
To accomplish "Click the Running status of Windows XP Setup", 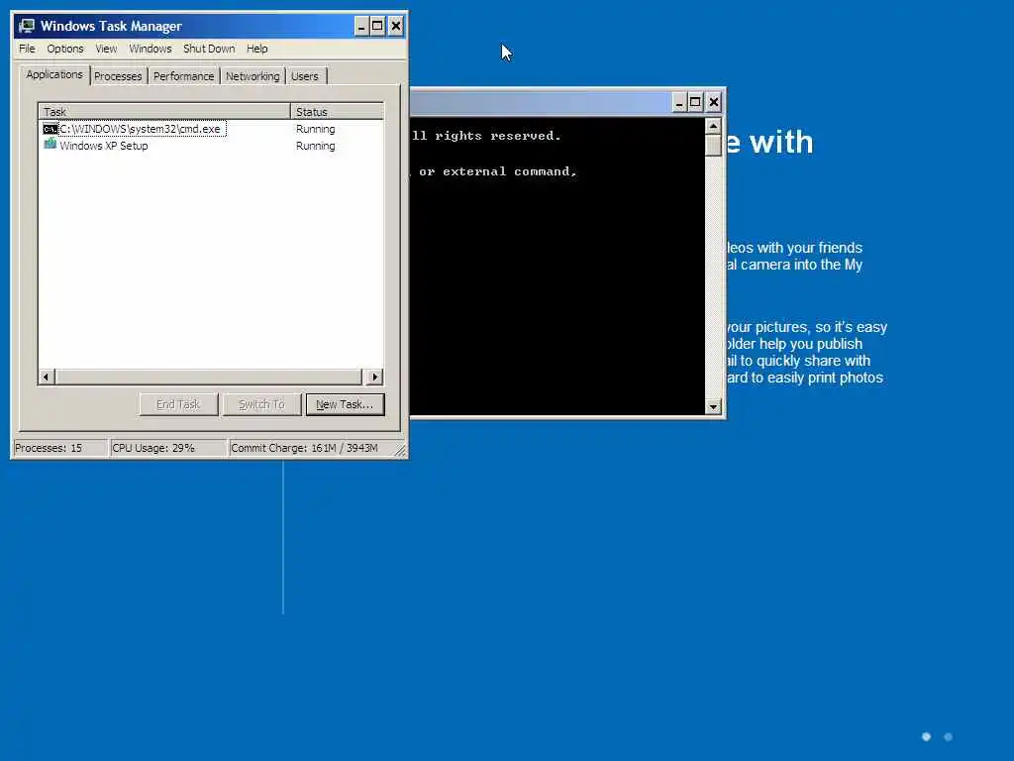I will coord(316,146).
